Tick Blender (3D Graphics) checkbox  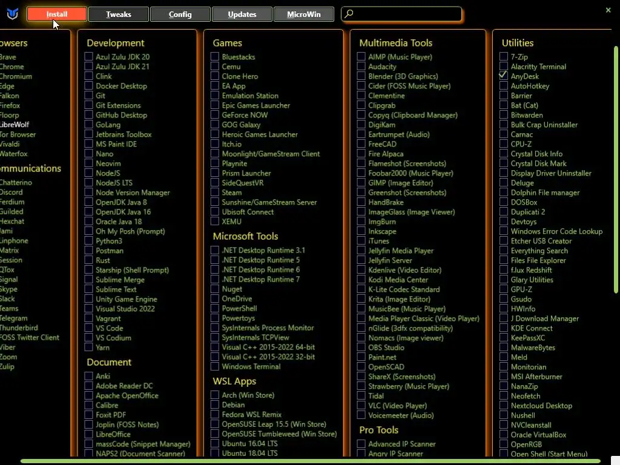point(361,76)
